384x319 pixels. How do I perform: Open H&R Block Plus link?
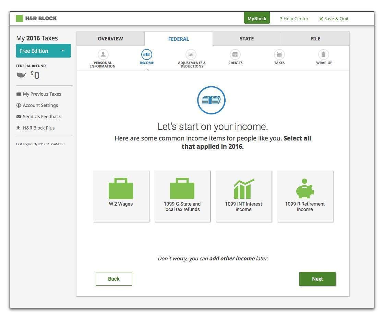click(x=39, y=128)
